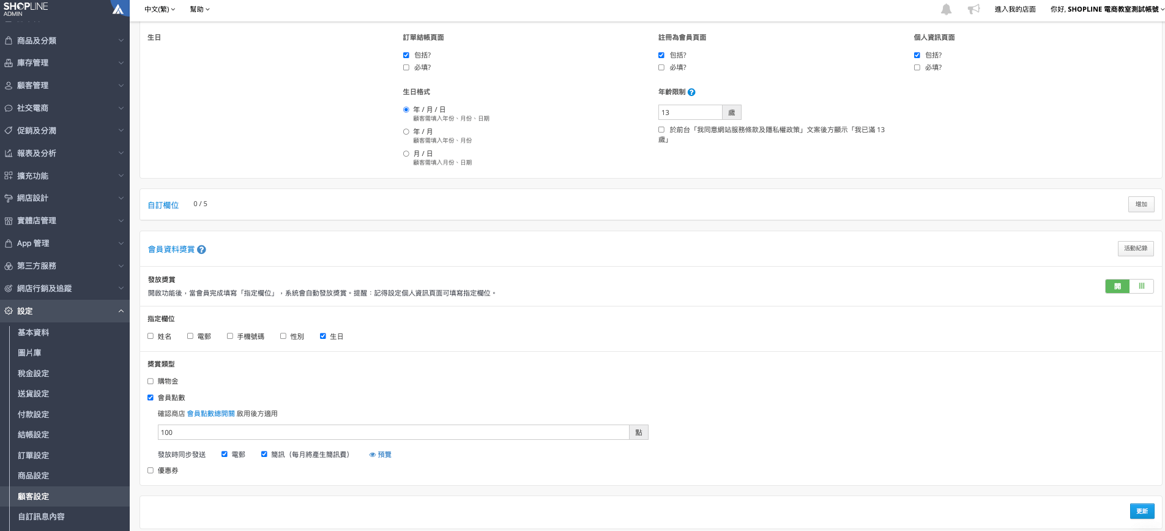Uncheck the 生日 specified field
1165x531 pixels.
point(323,336)
